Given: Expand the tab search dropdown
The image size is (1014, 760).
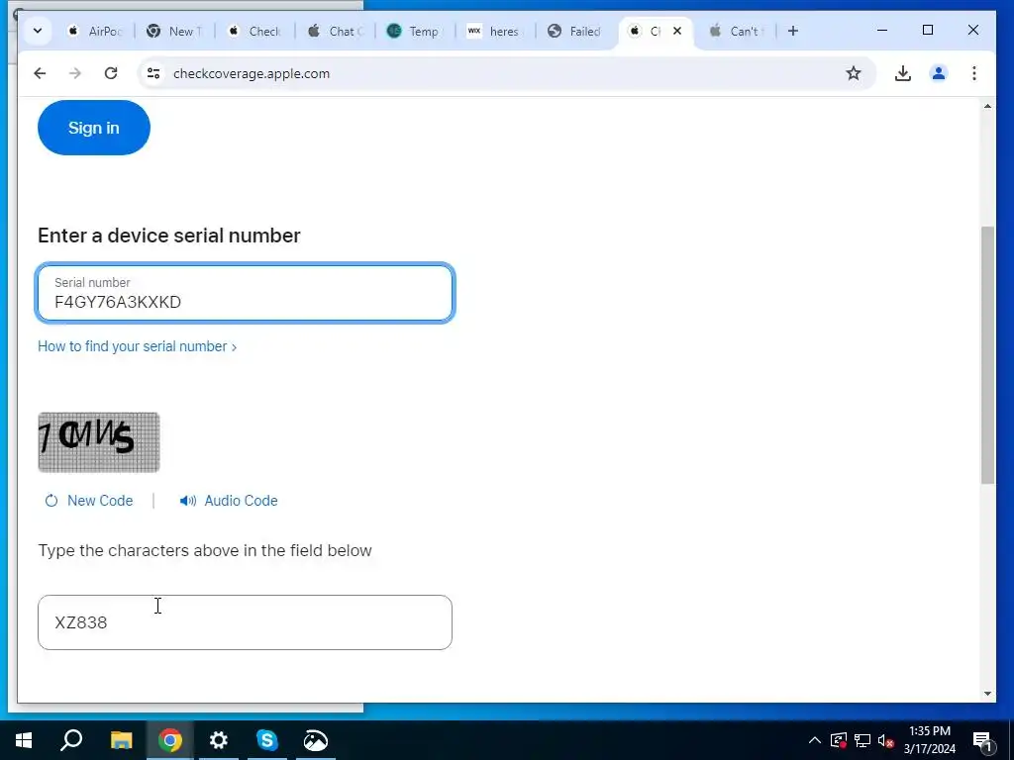Looking at the screenshot, I should 38,31.
